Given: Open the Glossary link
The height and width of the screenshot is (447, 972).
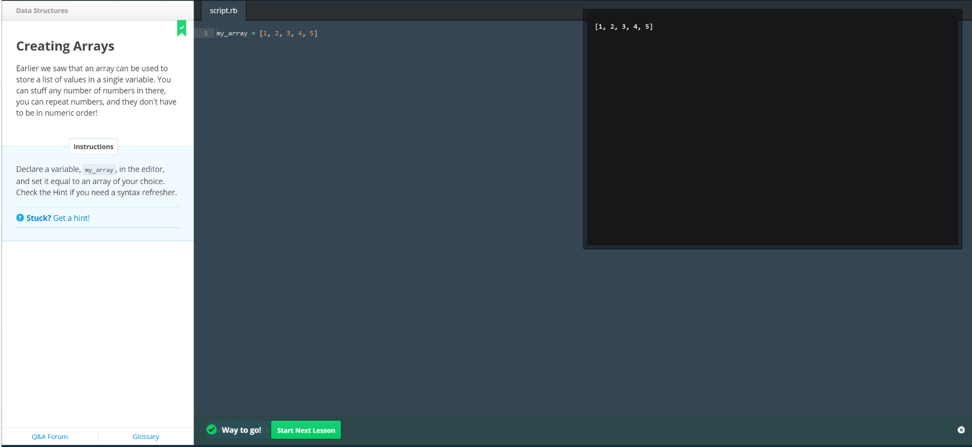Looking at the screenshot, I should [146, 436].
